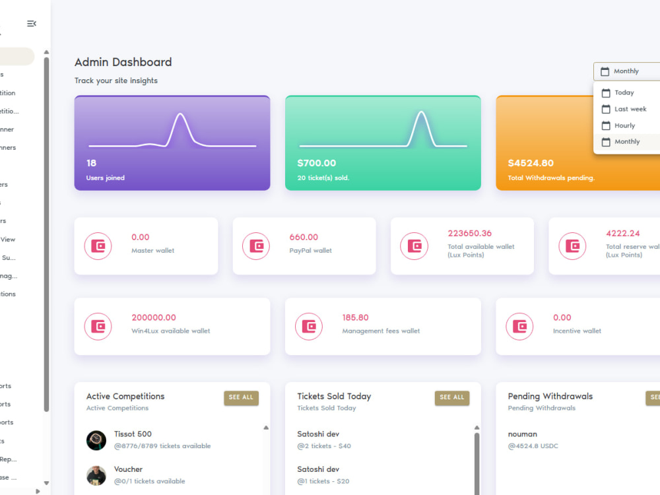Click the Total reserve wallet icon

tap(572, 246)
